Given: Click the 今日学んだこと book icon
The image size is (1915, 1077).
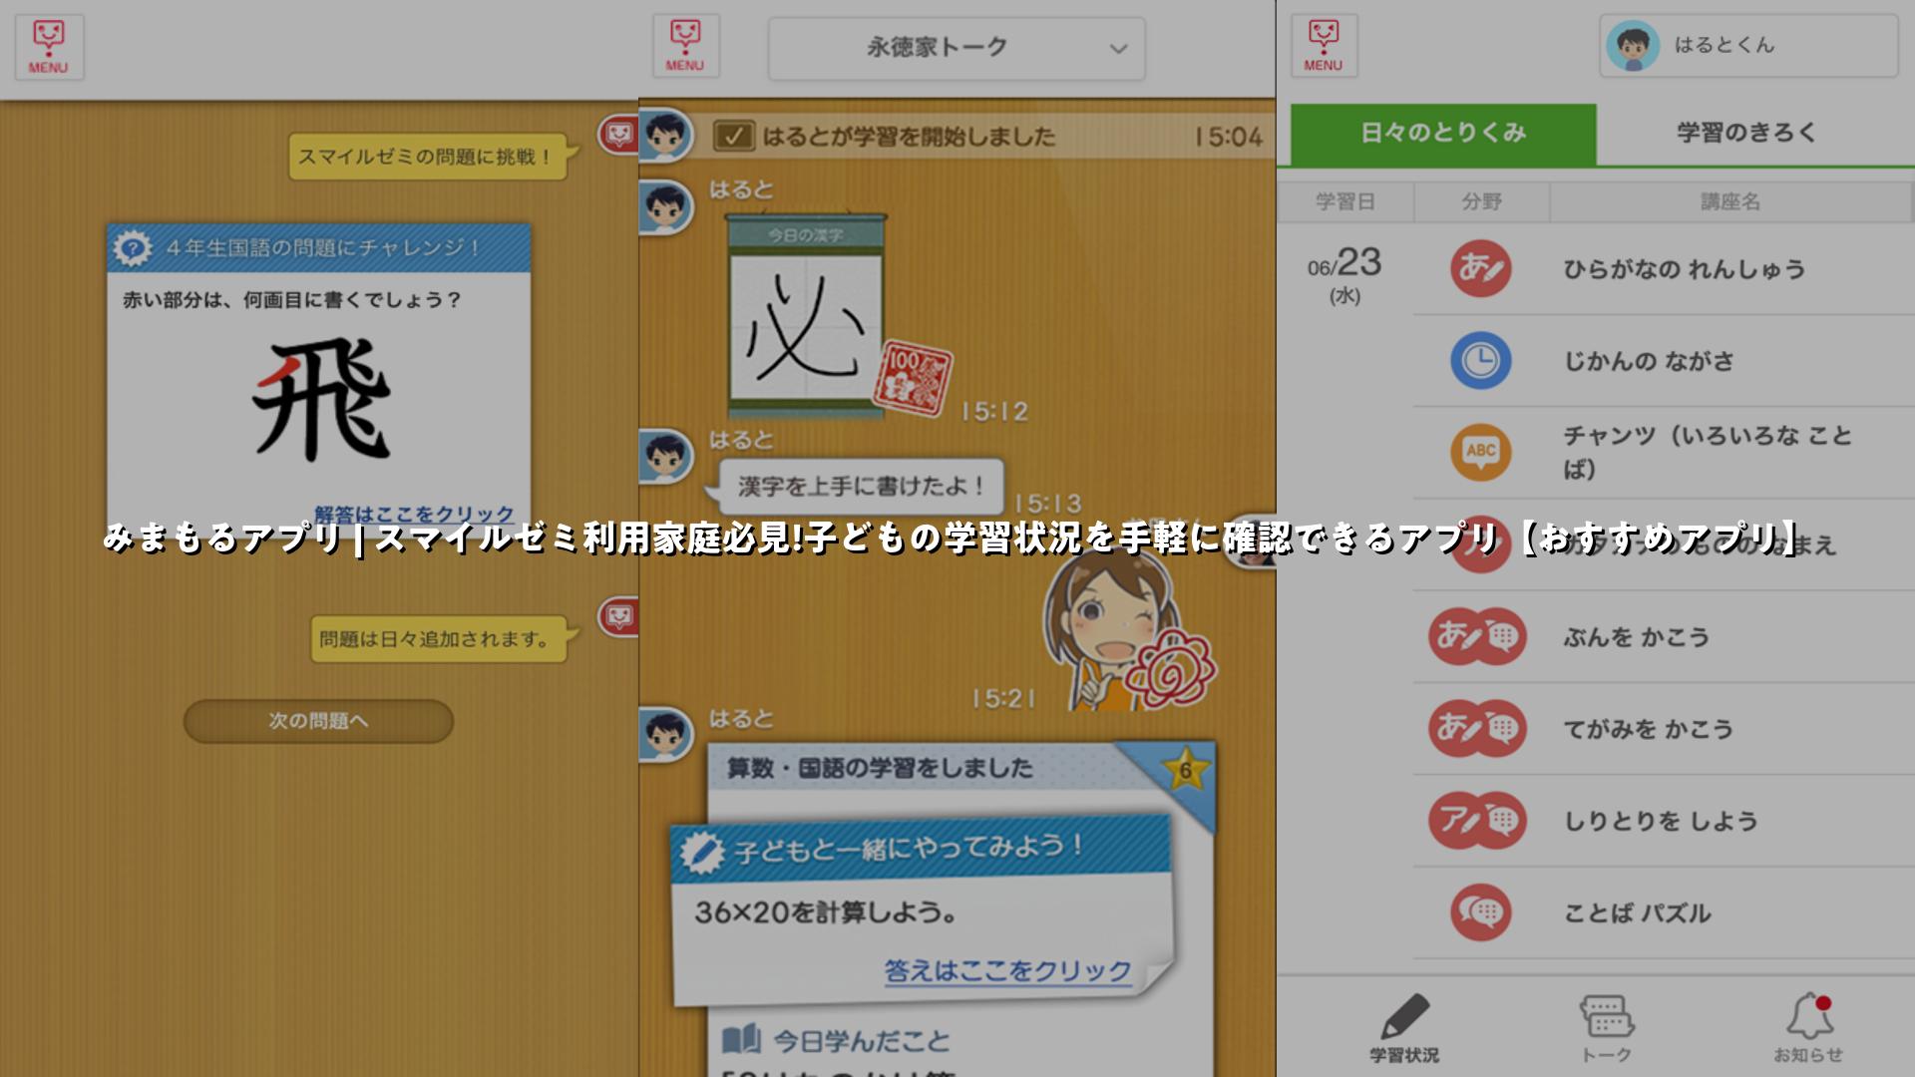Looking at the screenshot, I should (741, 1041).
